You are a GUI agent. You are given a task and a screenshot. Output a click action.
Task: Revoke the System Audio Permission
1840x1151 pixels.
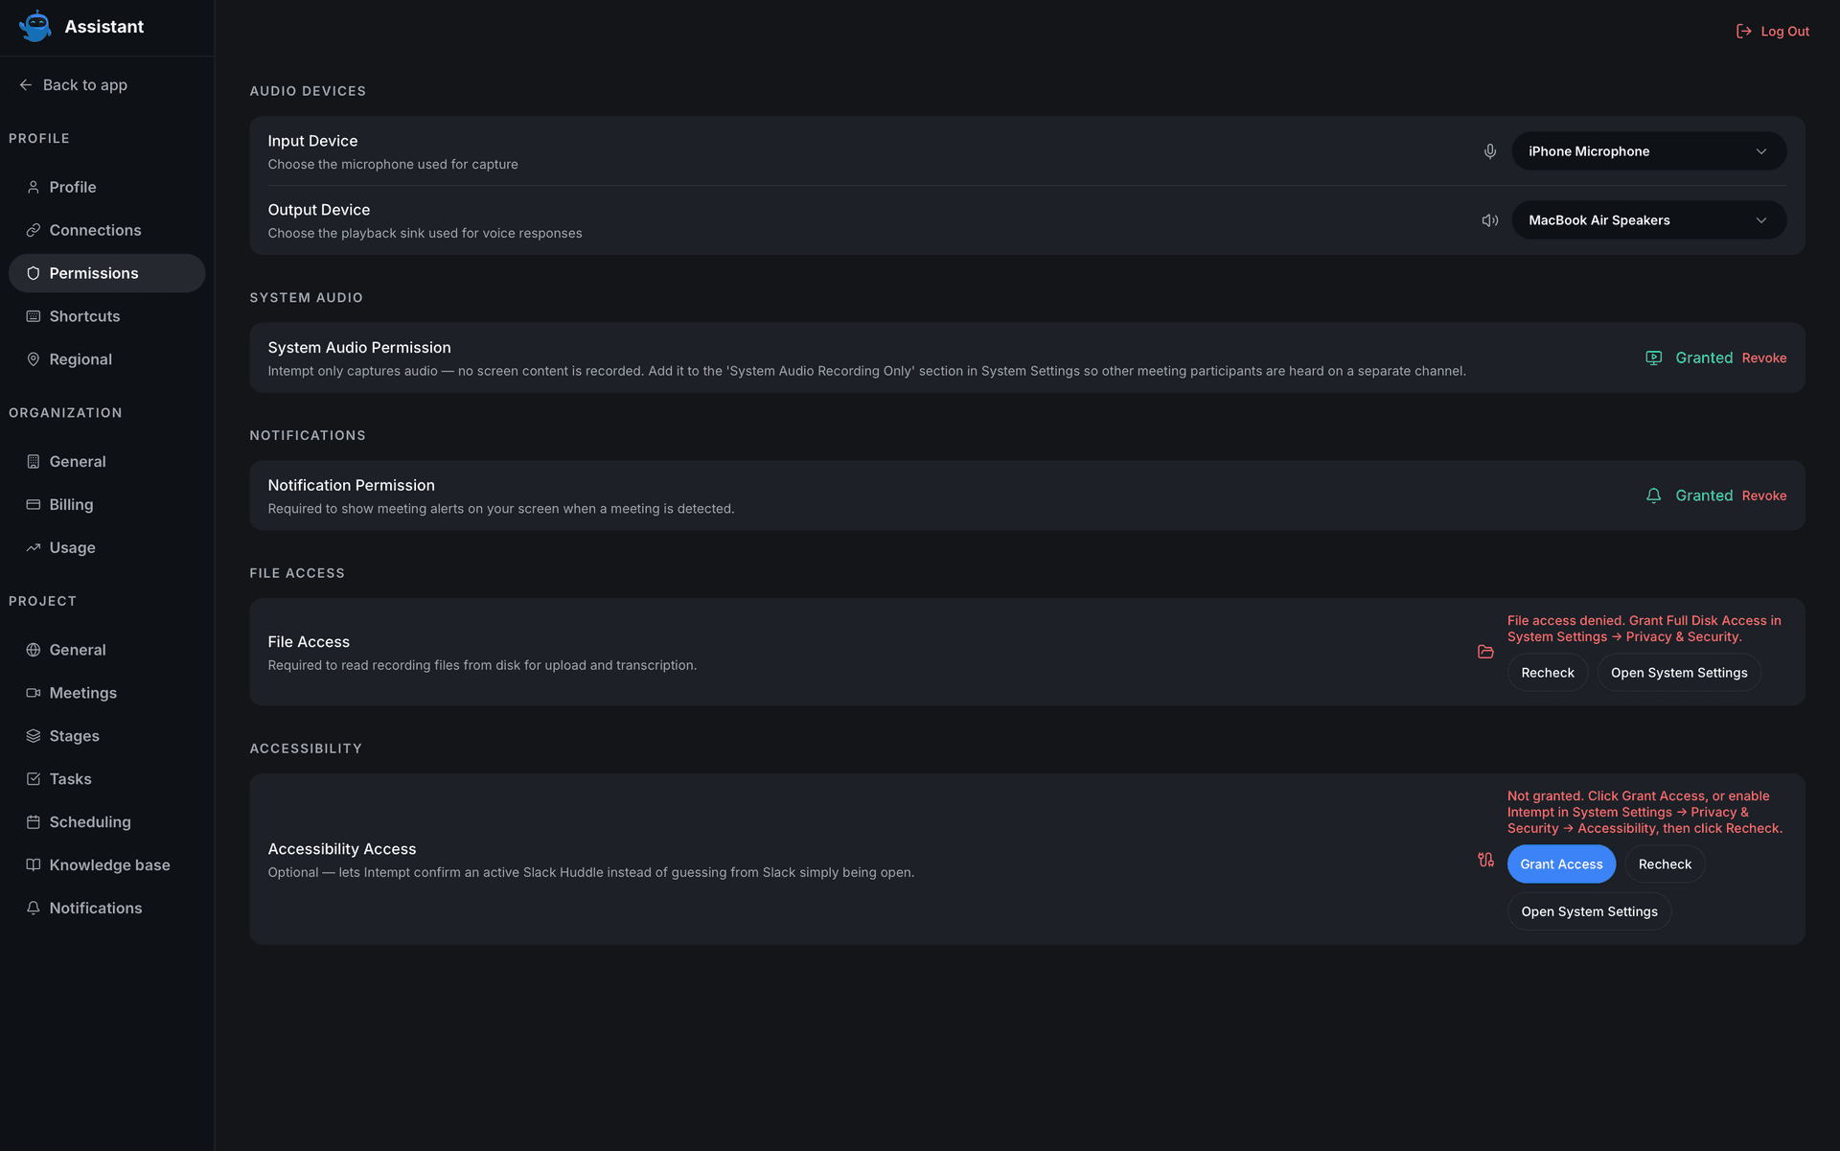pyautogui.click(x=1763, y=357)
